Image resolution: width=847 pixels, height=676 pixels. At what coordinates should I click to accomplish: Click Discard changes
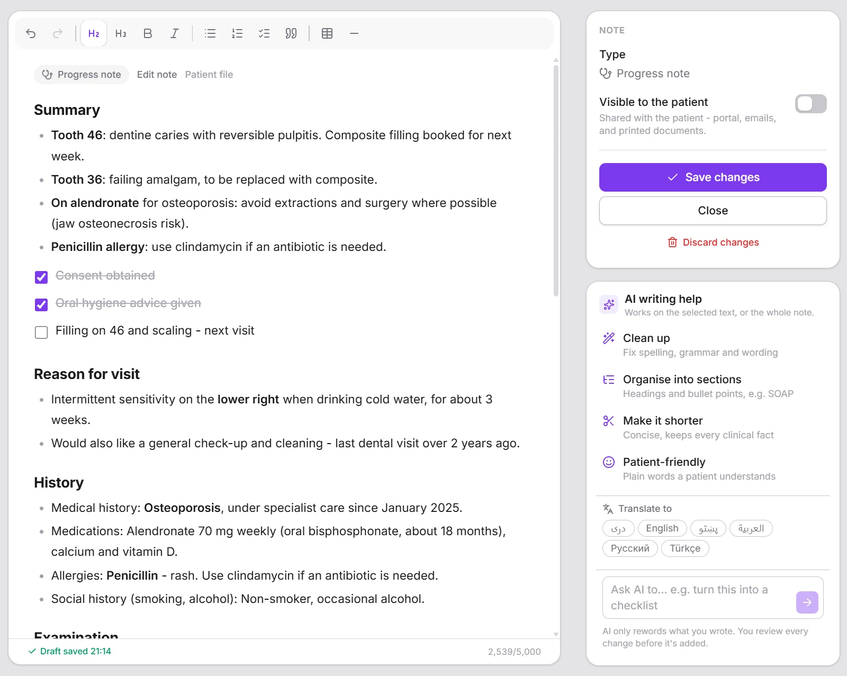click(713, 242)
